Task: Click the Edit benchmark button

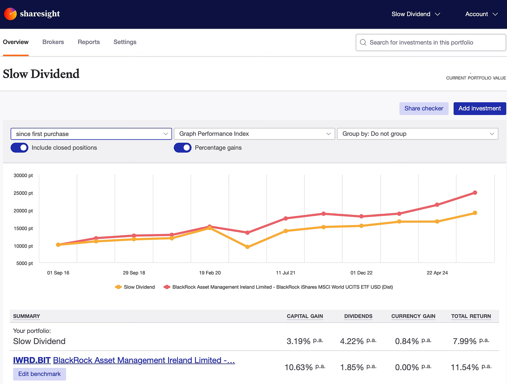Action: (x=39, y=374)
